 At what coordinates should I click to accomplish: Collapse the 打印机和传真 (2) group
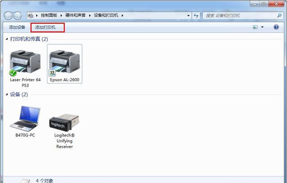tap(7, 39)
